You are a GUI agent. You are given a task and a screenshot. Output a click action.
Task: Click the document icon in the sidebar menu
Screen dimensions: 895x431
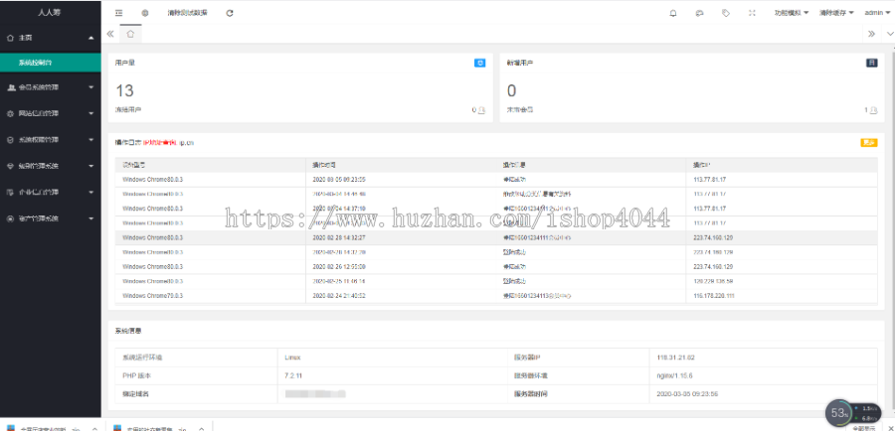click(10, 192)
